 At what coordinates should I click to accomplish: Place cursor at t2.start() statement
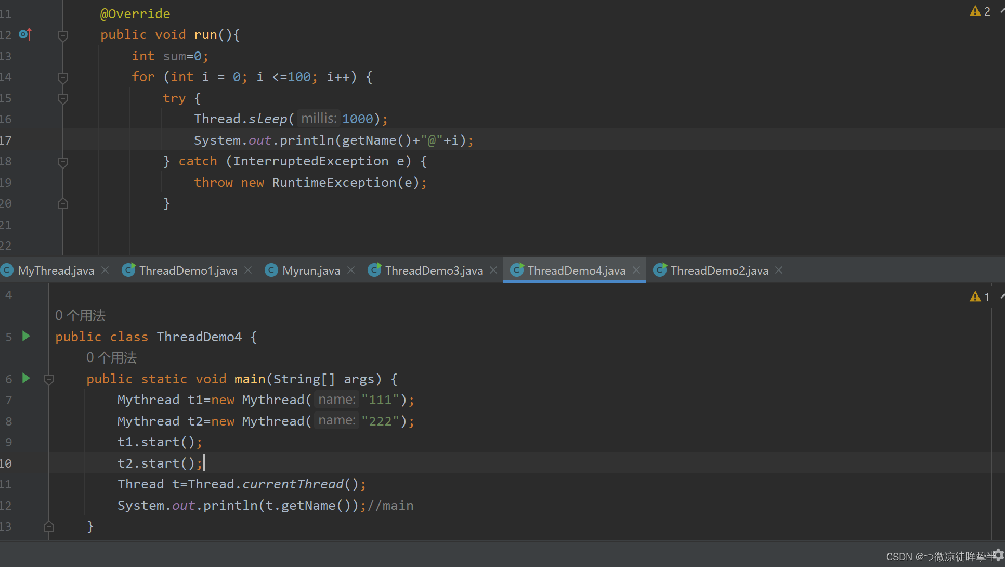click(x=160, y=463)
